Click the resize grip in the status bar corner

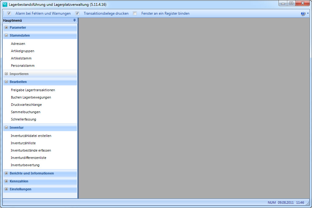click(307, 203)
